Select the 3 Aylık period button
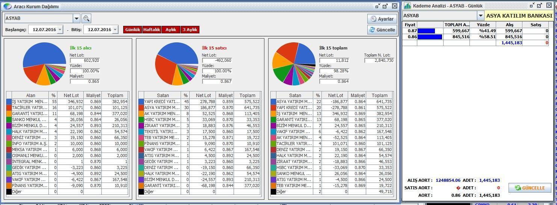Image resolution: width=557 pixels, height=205 pixels. click(190, 30)
